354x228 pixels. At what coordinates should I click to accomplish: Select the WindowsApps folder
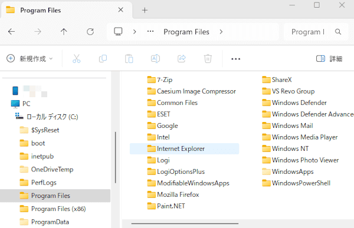pyautogui.click(x=288, y=171)
